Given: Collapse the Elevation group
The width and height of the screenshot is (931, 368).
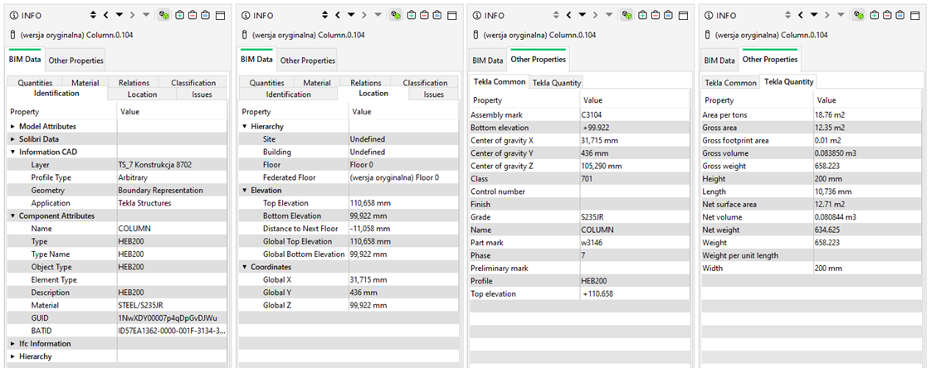Looking at the screenshot, I should point(245,191).
